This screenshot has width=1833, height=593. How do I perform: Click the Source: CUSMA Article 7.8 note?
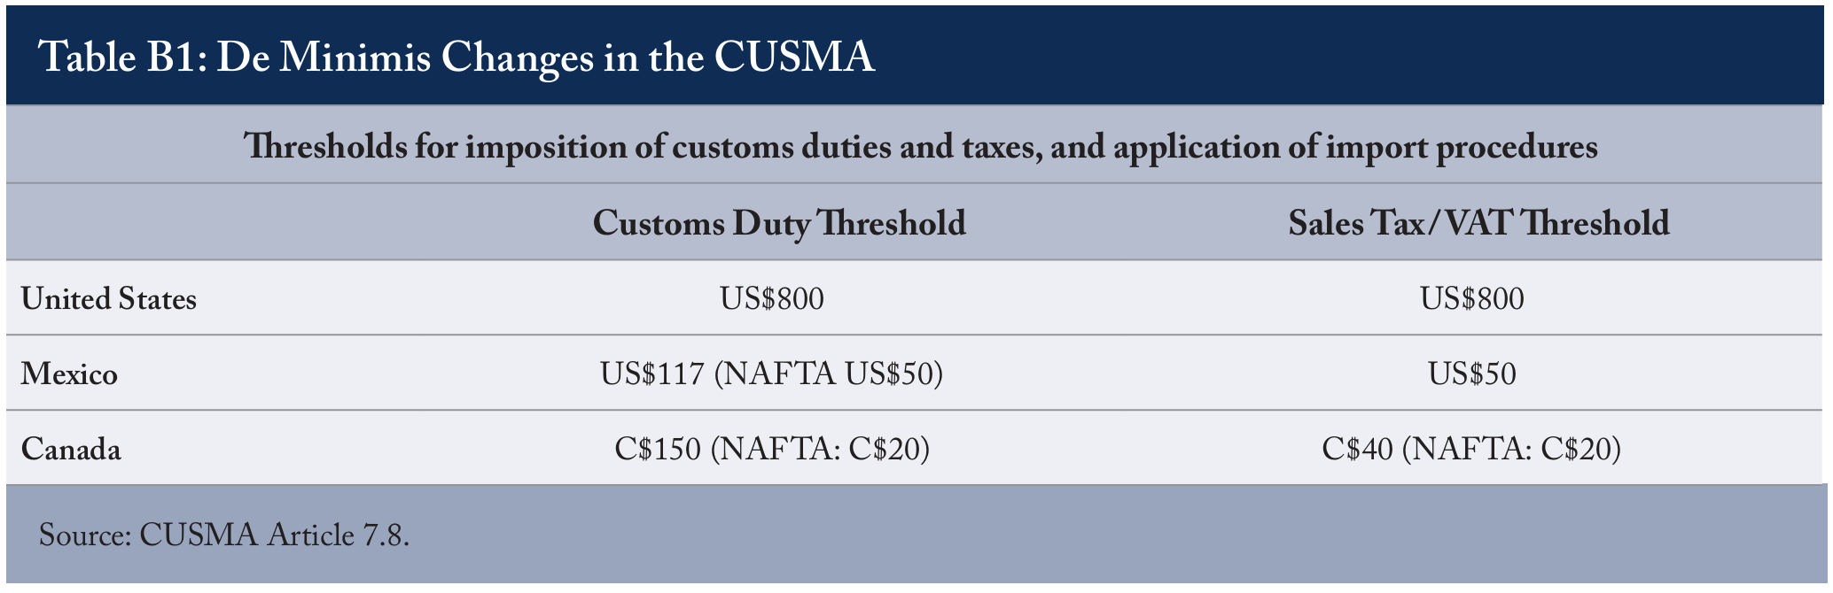coord(224,535)
